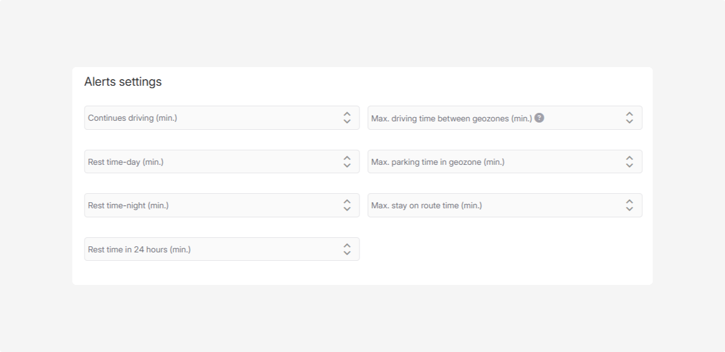Increment Rest time-night using up chevron
The image size is (725, 352).
coord(347,201)
